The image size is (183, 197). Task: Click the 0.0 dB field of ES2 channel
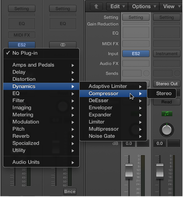click(129, 143)
